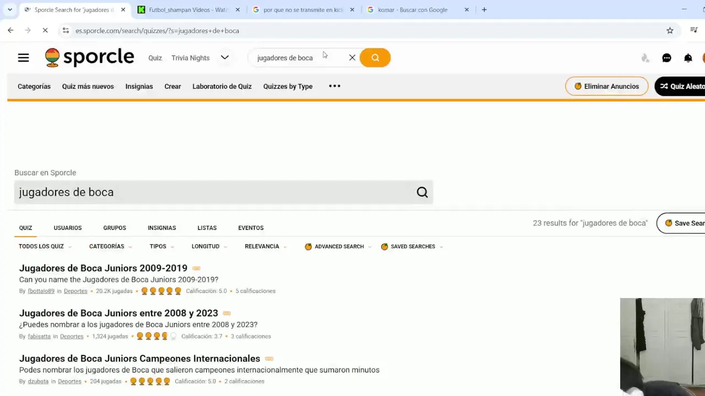Click the streak flame icon in header

click(645, 58)
